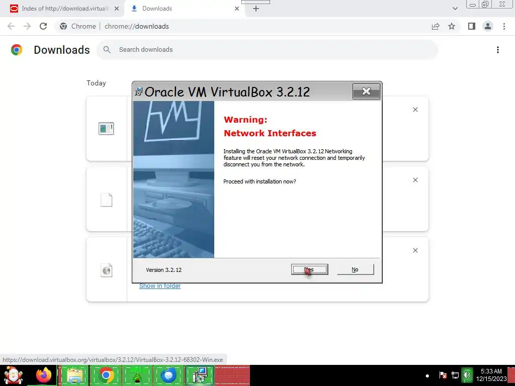Open the network tray icon
The width and height of the screenshot is (515, 386).
point(455,375)
